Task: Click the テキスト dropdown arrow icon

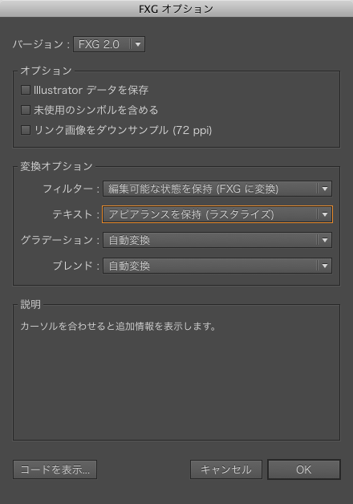Action: click(325, 214)
